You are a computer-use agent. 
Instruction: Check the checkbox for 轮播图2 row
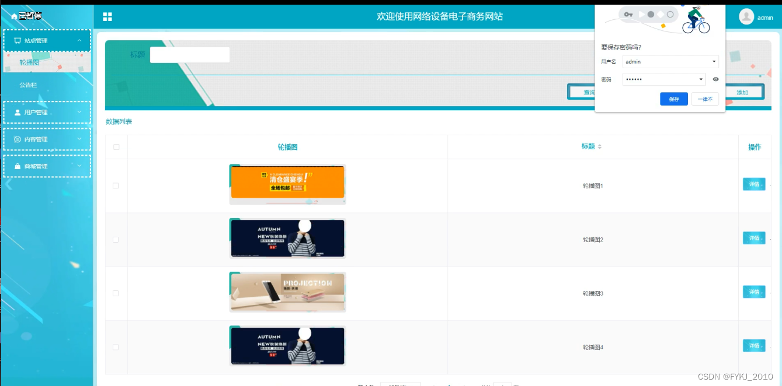[x=116, y=240]
